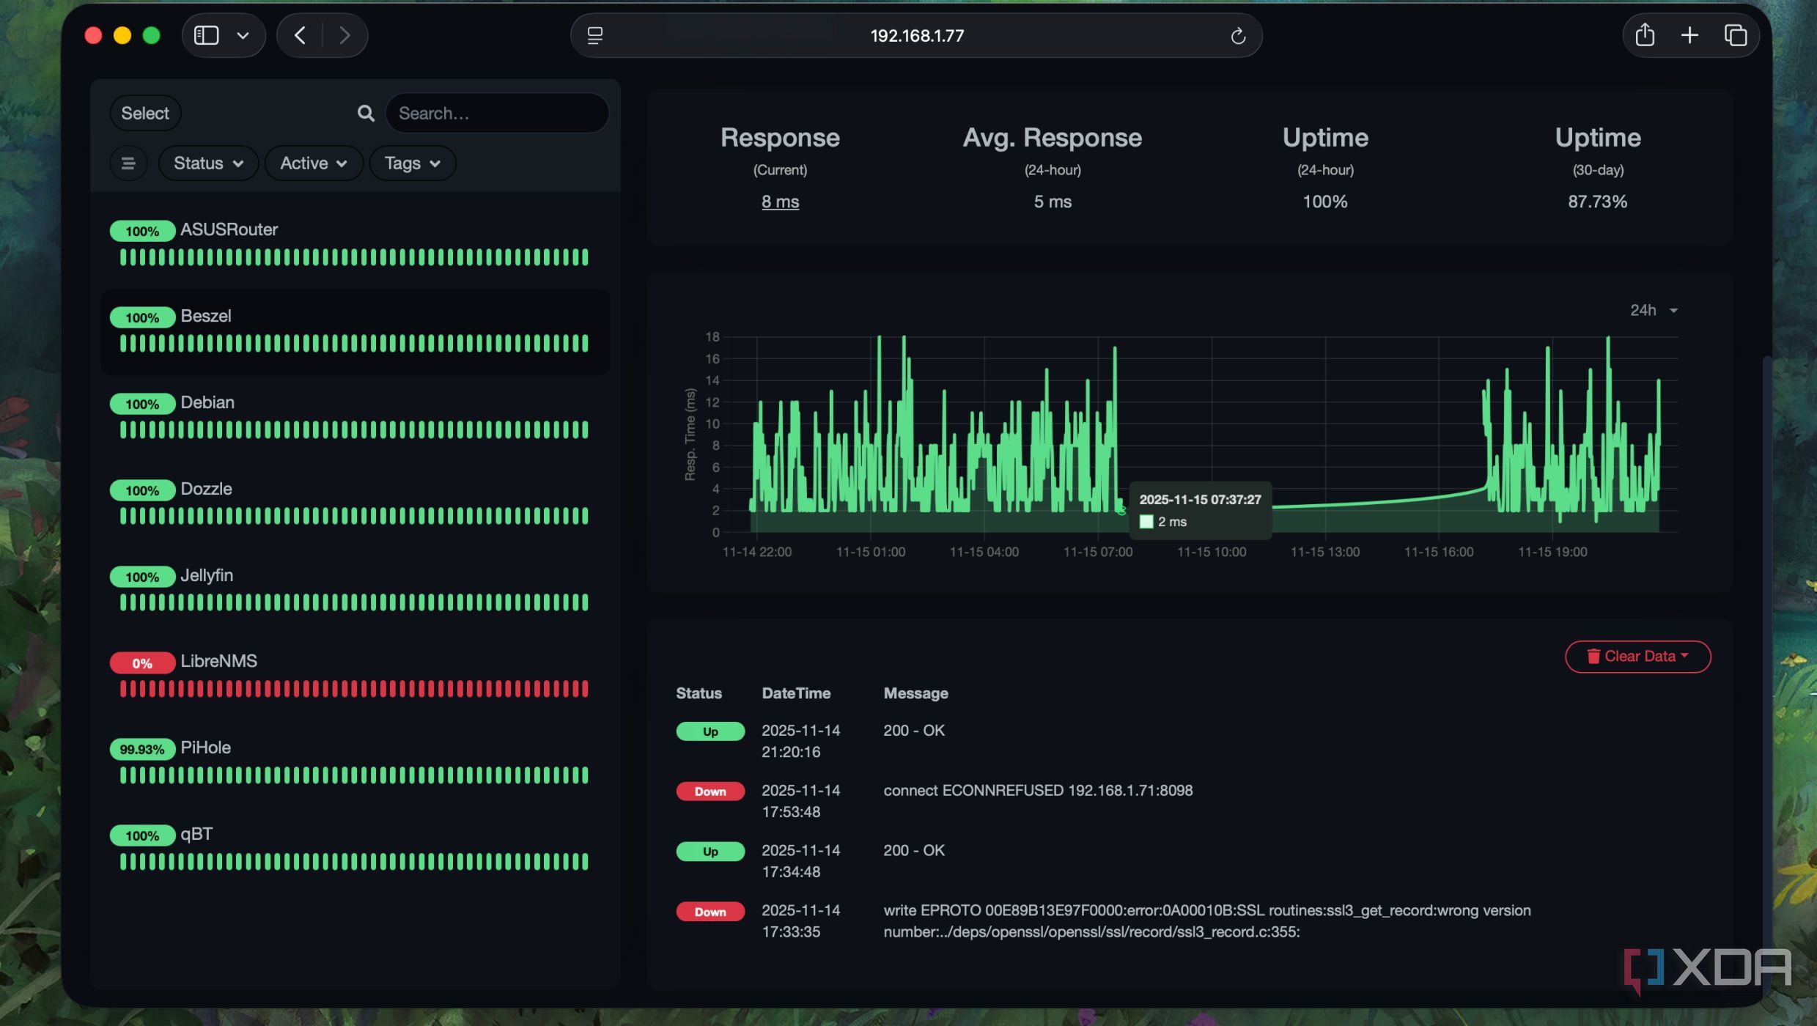Focus the Search monitors field

pyautogui.click(x=497, y=113)
